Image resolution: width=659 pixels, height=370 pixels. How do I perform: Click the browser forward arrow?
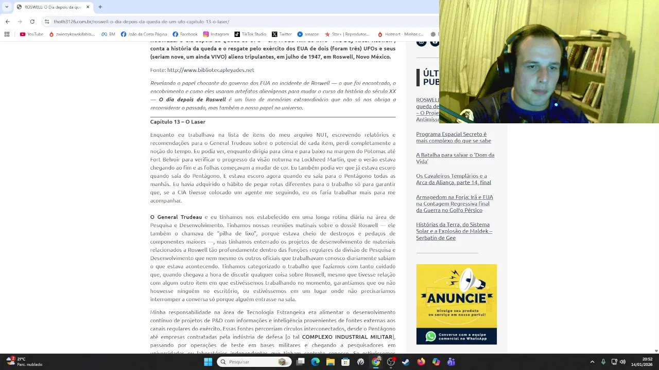pyautogui.click(x=20, y=22)
